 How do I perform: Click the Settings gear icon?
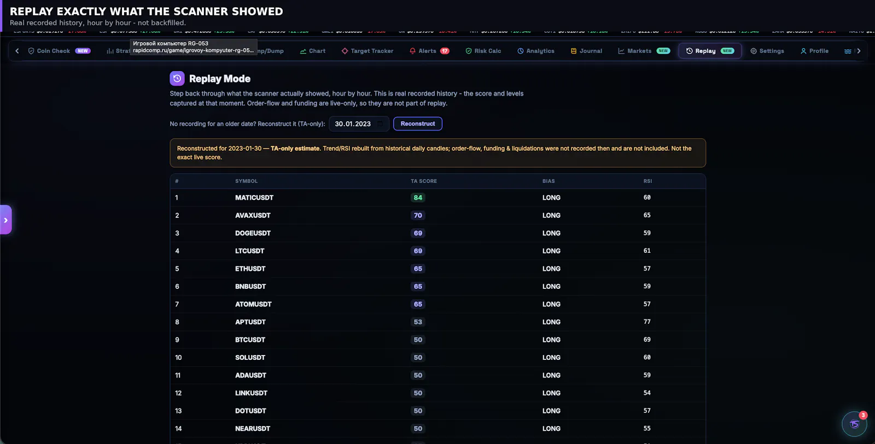(x=754, y=51)
